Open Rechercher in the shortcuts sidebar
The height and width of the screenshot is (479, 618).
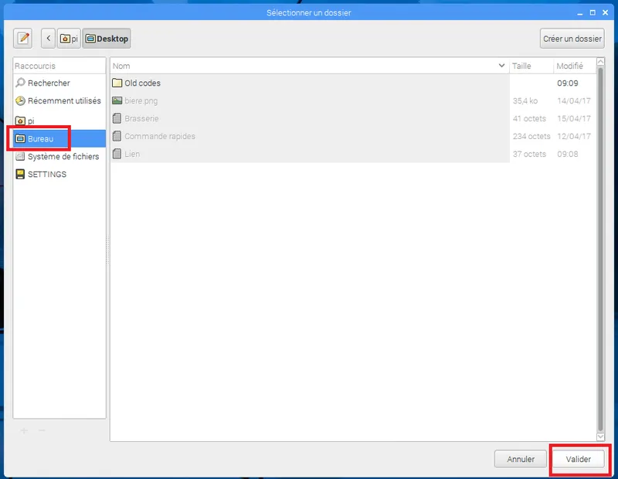tap(49, 83)
